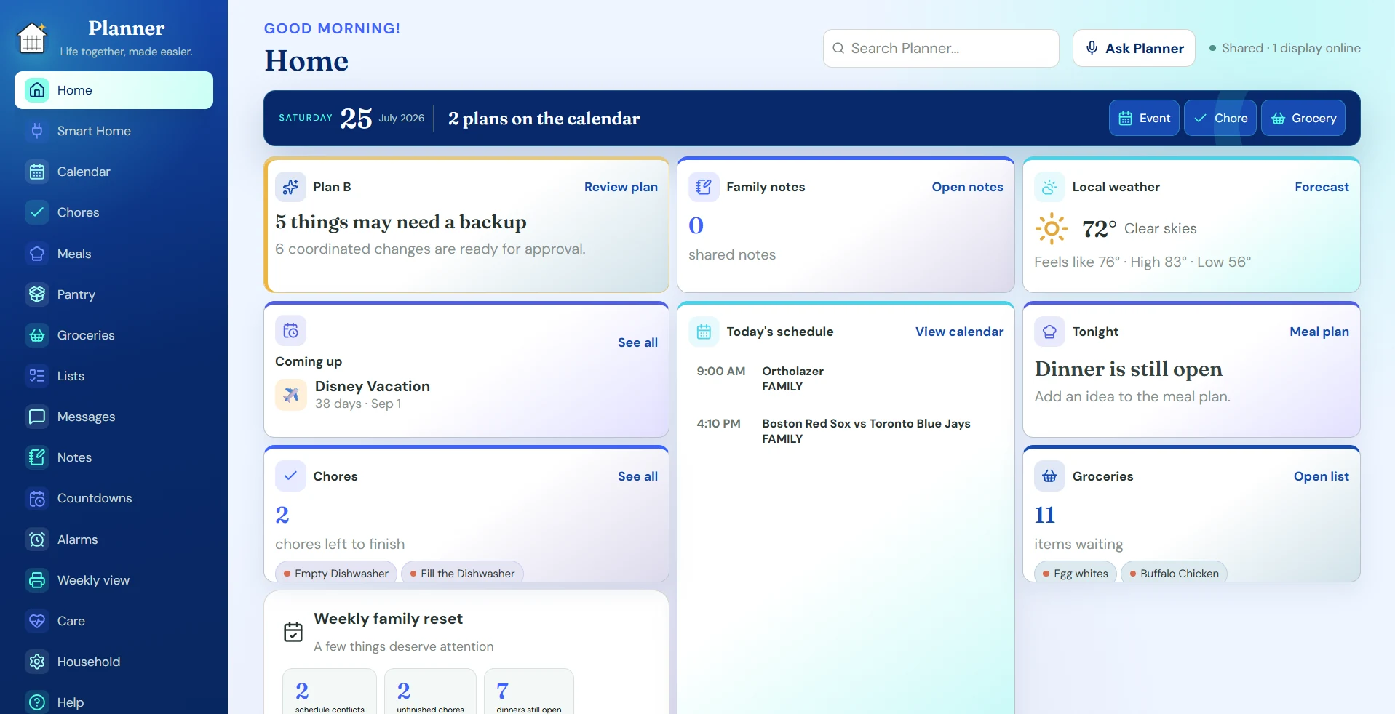Image resolution: width=1395 pixels, height=714 pixels.
Task: Focus the Search Planner input field
Action: 941,48
